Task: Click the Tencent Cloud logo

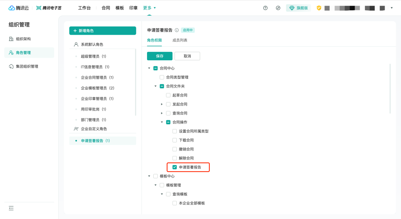Action: [19, 8]
